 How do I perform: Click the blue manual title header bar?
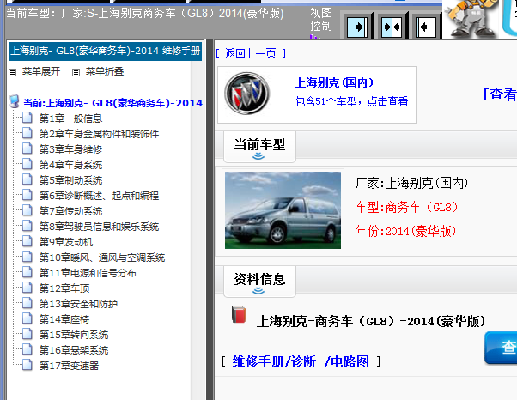tap(105, 52)
